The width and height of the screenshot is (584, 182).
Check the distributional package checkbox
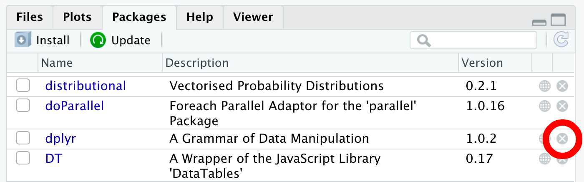pos(23,86)
